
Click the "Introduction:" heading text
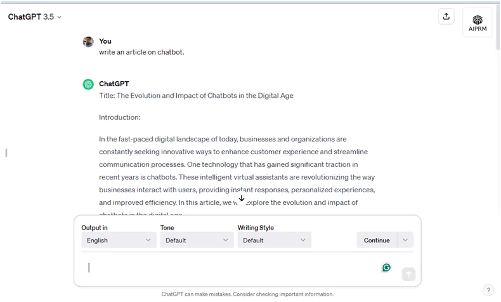(x=120, y=117)
